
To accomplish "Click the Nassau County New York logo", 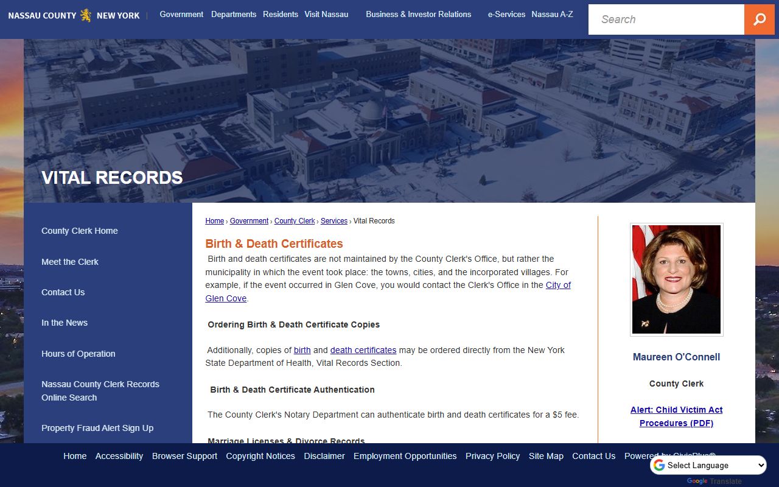I will click(74, 15).
